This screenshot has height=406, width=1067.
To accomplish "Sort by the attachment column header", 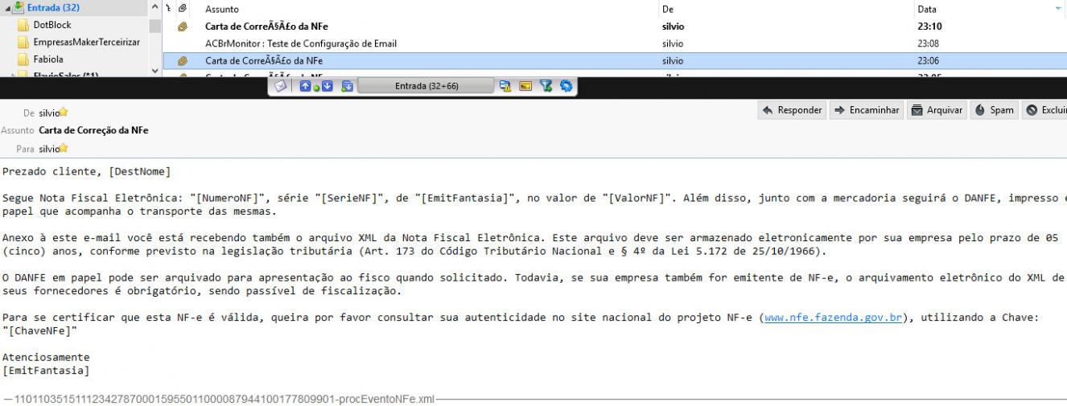I will coord(183,9).
